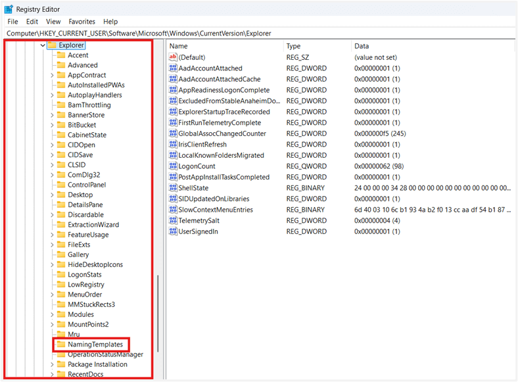Select the (Default) string value icon
This screenshot has height=382, width=518.
174,57
